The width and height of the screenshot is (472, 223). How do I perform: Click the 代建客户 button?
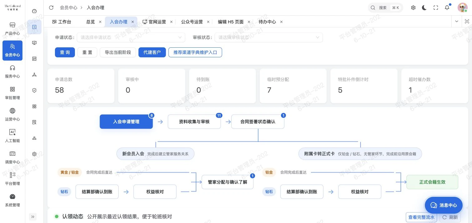tap(152, 52)
